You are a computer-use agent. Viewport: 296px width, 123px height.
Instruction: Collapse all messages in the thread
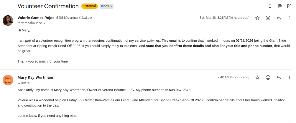(x=270, y=6)
